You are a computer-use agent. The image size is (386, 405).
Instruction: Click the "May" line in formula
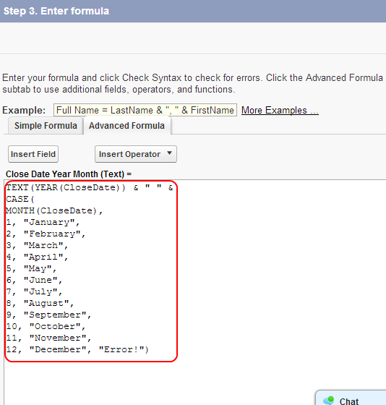(x=31, y=268)
